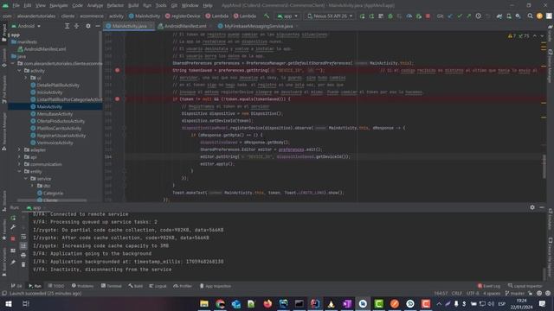Toggle scroll to end in Run console

[x=23, y=245]
